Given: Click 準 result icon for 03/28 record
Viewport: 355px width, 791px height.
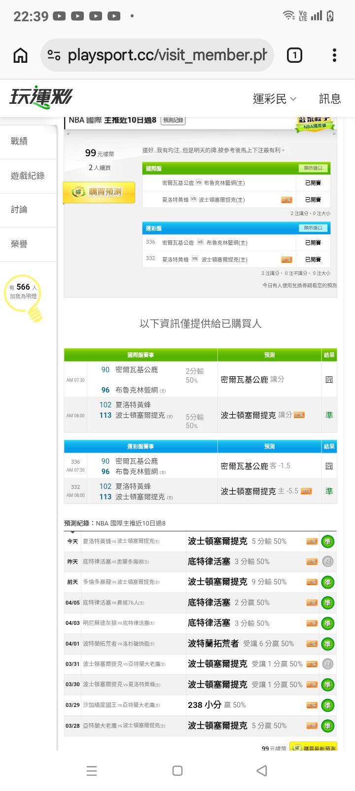Looking at the screenshot, I should coord(327,726).
